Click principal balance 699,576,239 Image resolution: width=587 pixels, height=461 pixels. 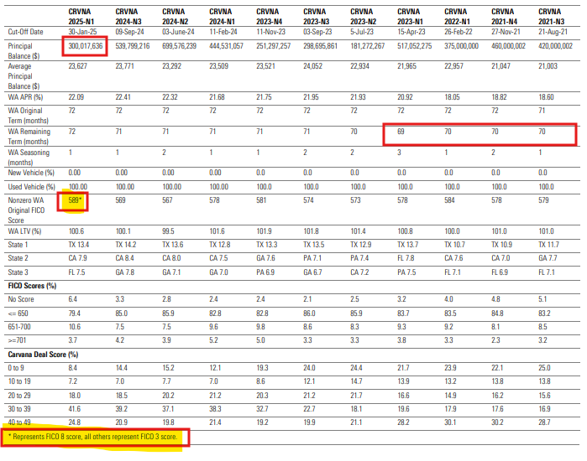point(180,46)
